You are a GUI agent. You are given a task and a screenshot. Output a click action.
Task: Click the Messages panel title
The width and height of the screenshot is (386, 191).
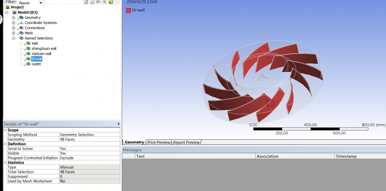coord(132,150)
